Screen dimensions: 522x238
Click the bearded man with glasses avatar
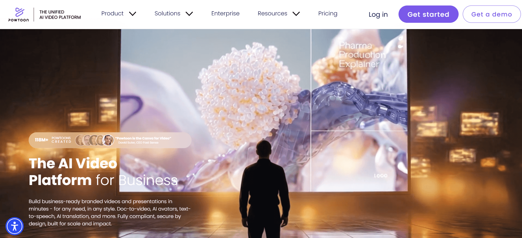coord(87,140)
